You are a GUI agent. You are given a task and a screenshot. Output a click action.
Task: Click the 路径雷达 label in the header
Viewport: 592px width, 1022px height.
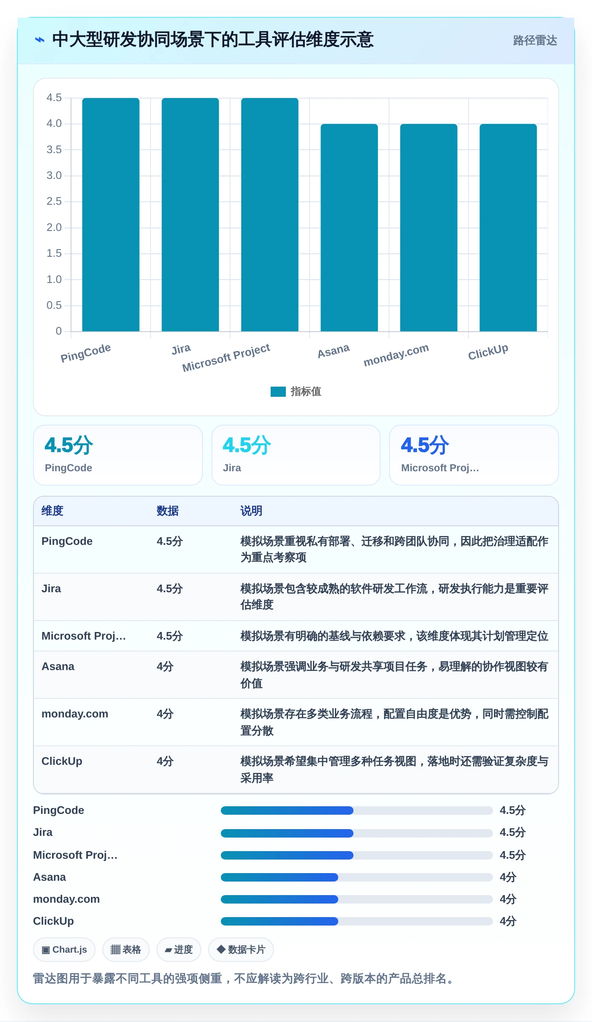click(535, 41)
